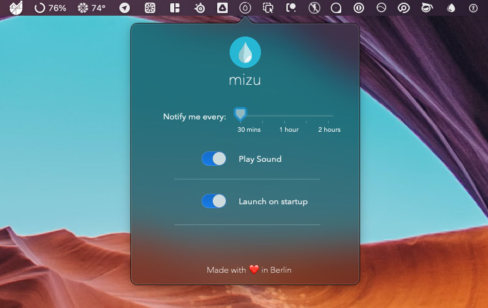Click the bracket with dot capture icon
Screen dimensions: 488x308
pos(291,8)
